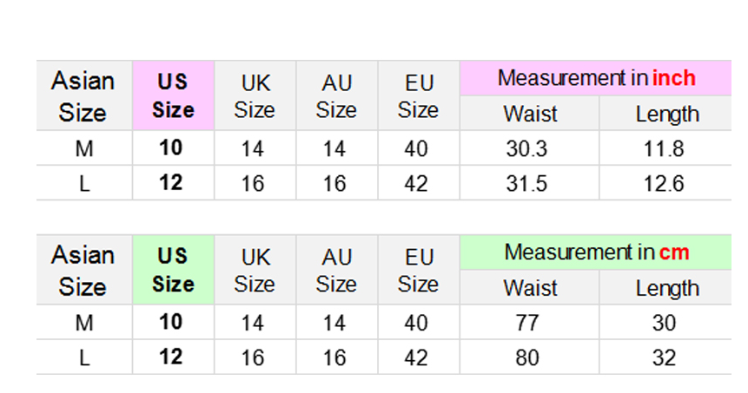Screen dimensions: 748x393
Task: Select the 32 length cell in cm table
Action: 665,357
